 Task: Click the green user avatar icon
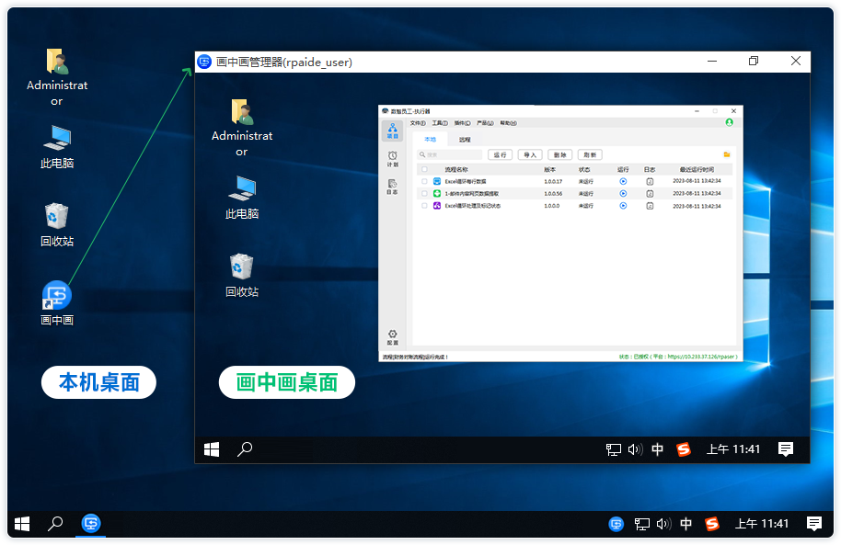coord(729,122)
